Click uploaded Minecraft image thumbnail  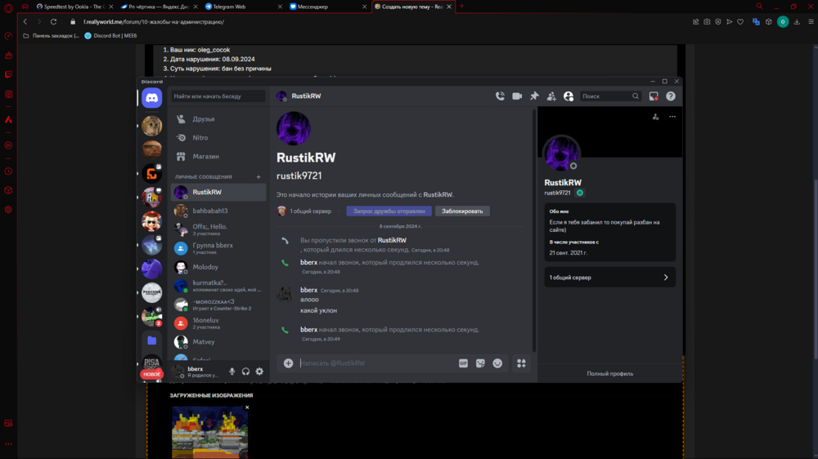coord(209,432)
